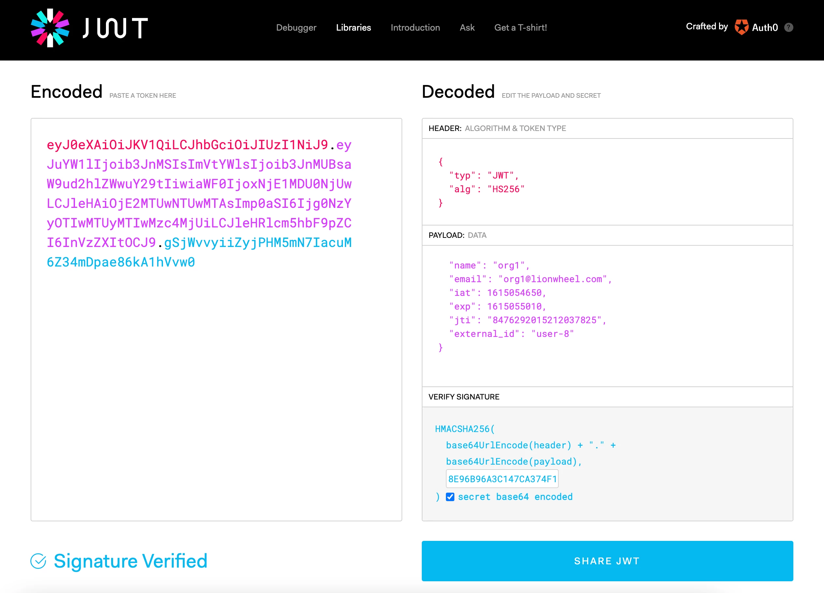This screenshot has width=824, height=593.
Task: Click the JWT wordmark text logo
Action: (x=115, y=28)
